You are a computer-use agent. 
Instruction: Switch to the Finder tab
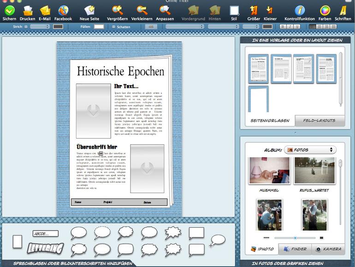[295, 249]
